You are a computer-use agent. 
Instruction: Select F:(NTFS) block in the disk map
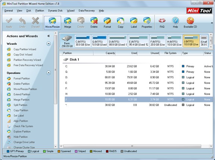[158, 41]
